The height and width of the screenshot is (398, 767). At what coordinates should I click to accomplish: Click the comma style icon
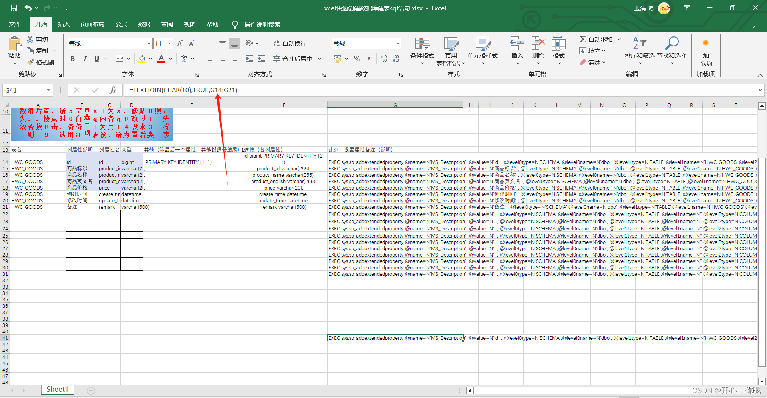click(x=369, y=59)
